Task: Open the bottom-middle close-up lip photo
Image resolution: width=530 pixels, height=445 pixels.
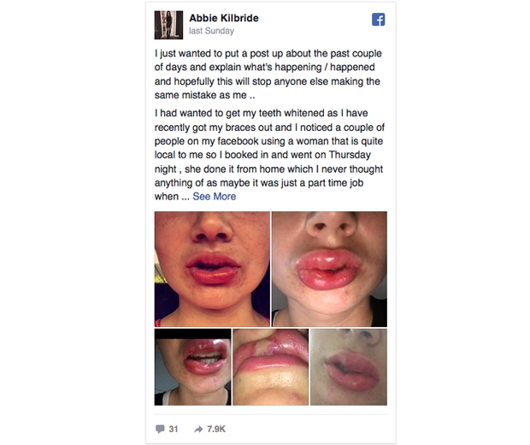Action: pyautogui.click(x=271, y=367)
